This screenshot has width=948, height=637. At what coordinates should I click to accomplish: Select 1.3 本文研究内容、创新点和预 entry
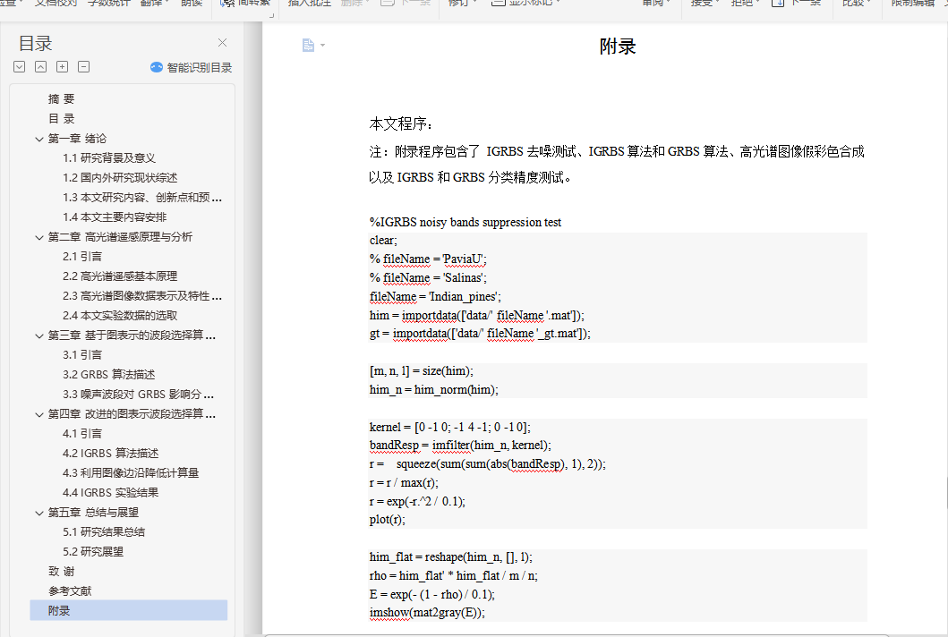click(142, 197)
